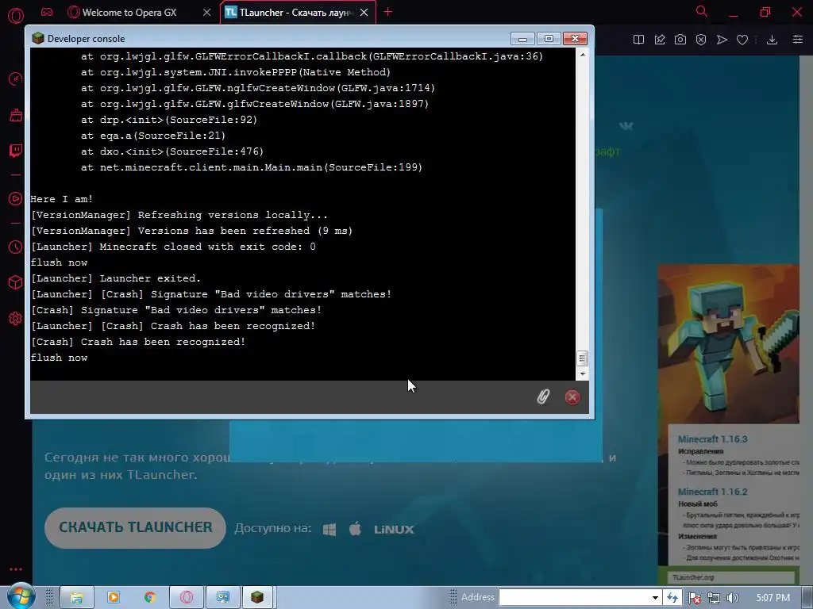Screen dimensions: 813x609
Task: Open network icon in system tray
Action: coord(714,598)
